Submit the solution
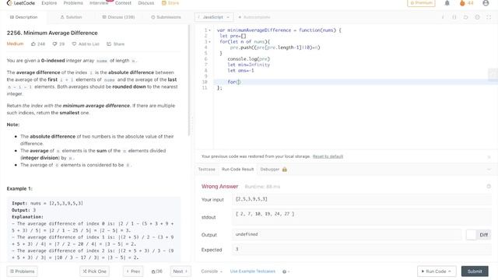Screen dimensions: 498x280 click(x=475, y=271)
